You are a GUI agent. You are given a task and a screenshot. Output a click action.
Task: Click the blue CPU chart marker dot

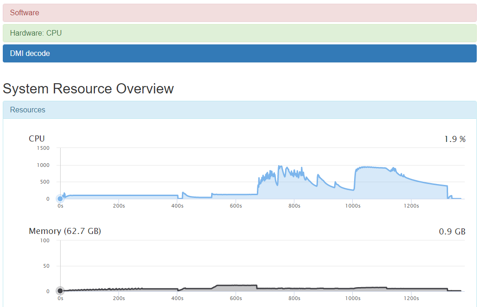coord(60,199)
